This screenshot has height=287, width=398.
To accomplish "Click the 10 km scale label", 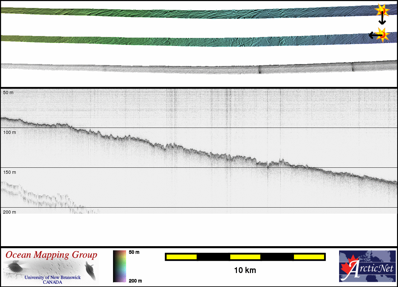I will tap(245, 270).
